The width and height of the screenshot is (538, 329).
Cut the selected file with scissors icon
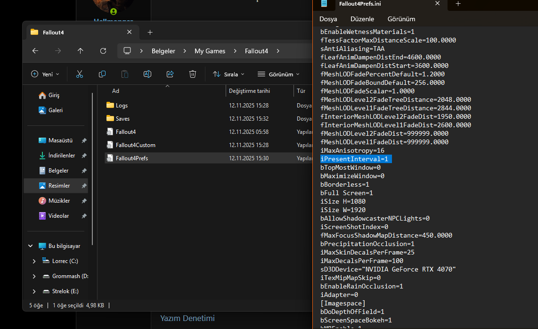[x=80, y=74]
